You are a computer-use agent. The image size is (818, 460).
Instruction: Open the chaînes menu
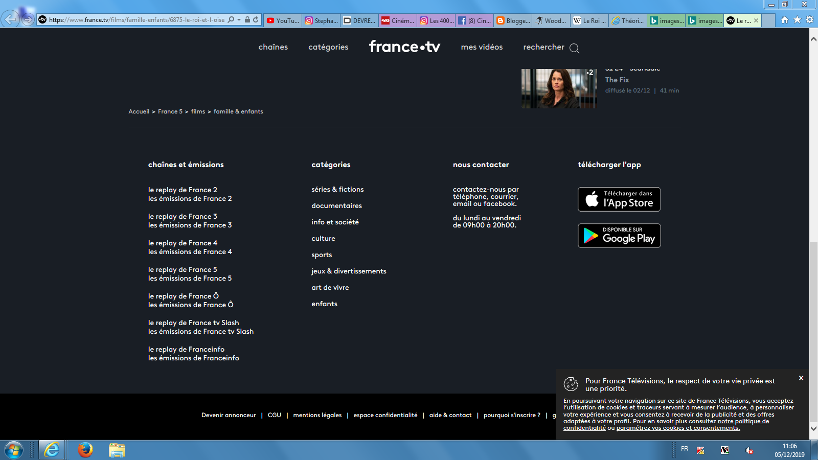[x=273, y=47]
